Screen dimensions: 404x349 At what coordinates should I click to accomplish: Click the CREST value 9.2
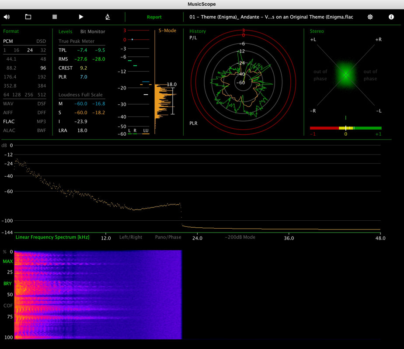point(84,68)
